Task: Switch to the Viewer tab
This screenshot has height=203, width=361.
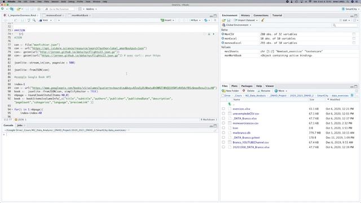Action: click(x=270, y=86)
